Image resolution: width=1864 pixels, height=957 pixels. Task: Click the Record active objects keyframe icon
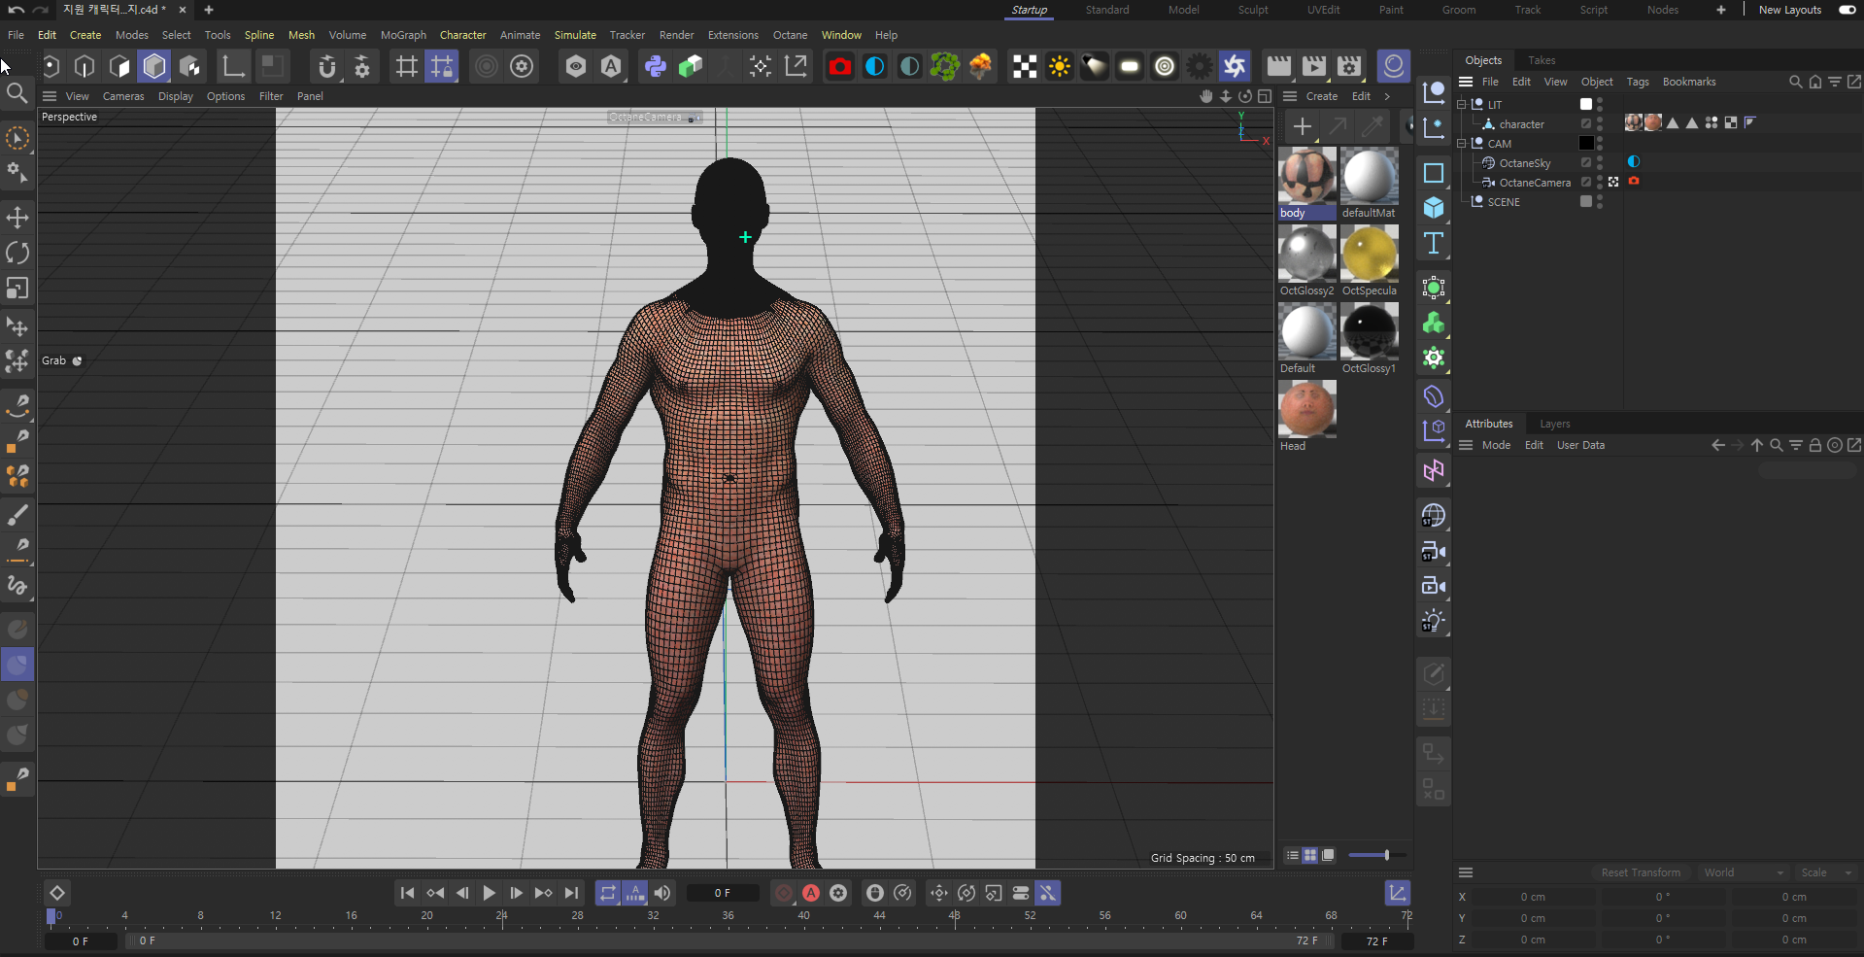[x=784, y=893]
